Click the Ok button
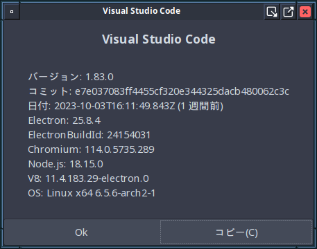317x249 pixels. point(82,232)
